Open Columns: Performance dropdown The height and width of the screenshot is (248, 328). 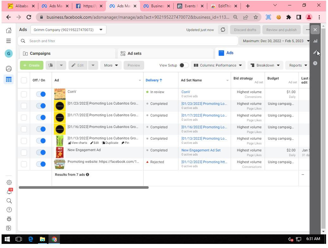218,65
